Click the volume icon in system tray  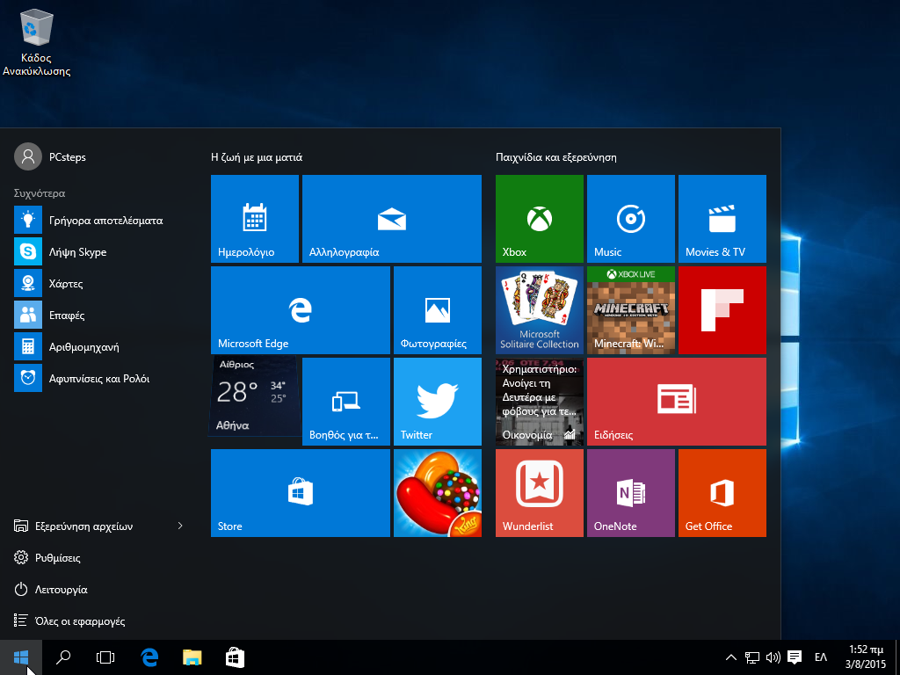coord(772,657)
